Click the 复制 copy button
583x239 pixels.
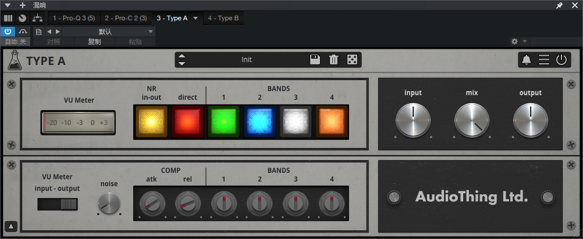tap(94, 42)
